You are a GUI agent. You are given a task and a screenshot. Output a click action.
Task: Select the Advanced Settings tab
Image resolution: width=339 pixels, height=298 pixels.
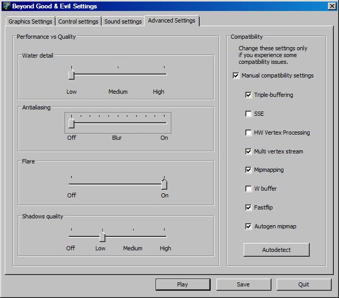coord(172,20)
